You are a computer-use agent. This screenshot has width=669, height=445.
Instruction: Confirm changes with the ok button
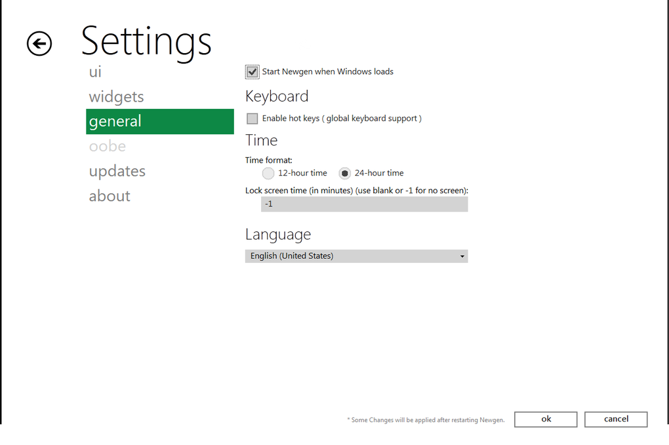tap(546, 419)
